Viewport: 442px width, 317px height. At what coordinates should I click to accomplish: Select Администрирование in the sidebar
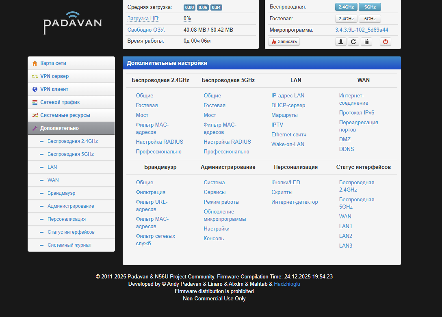point(70,206)
